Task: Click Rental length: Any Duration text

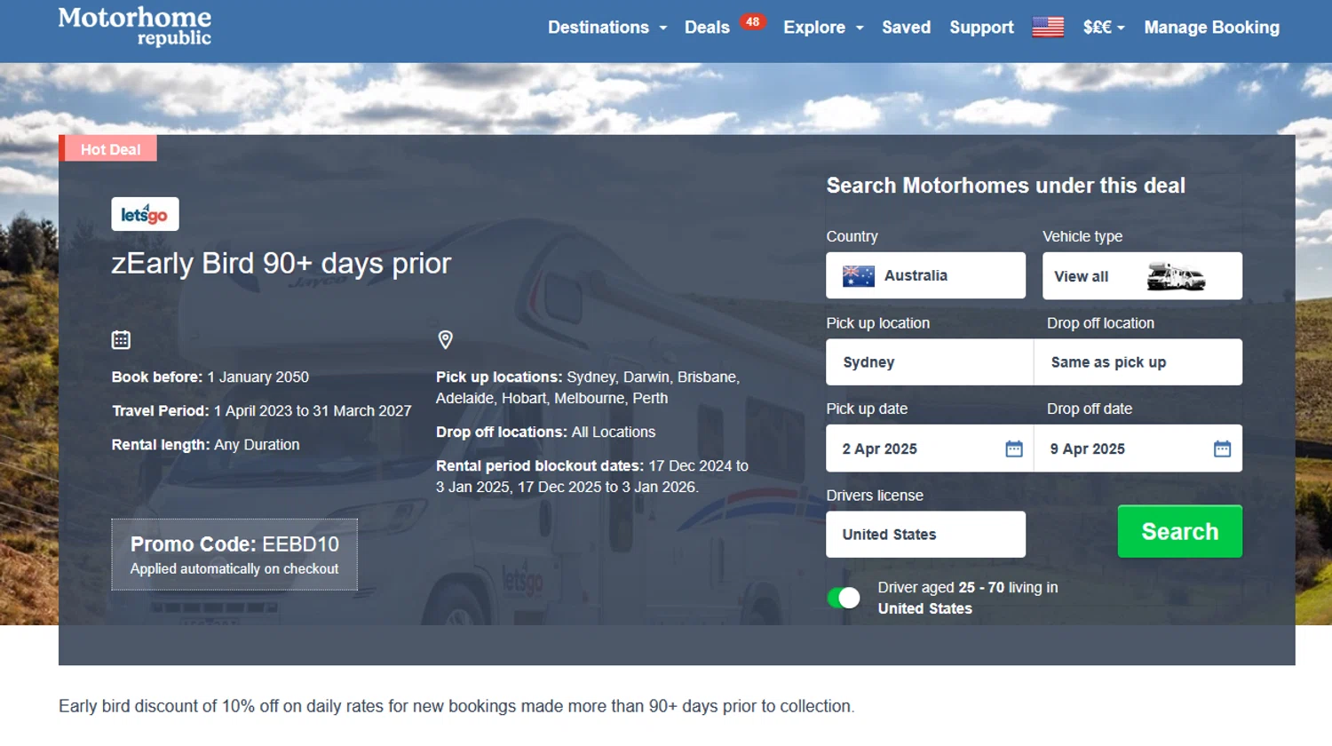Action: (x=206, y=444)
